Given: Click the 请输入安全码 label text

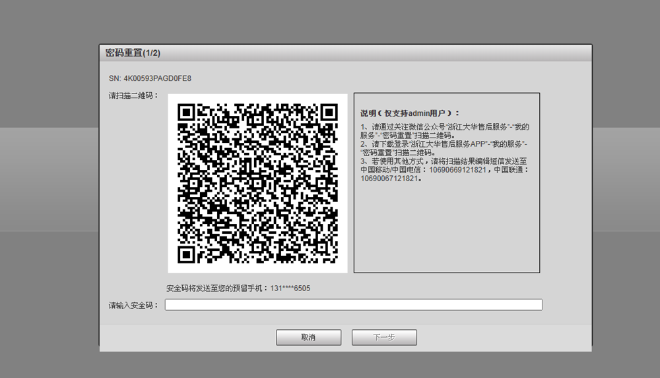Looking at the screenshot, I should click(x=133, y=306).
